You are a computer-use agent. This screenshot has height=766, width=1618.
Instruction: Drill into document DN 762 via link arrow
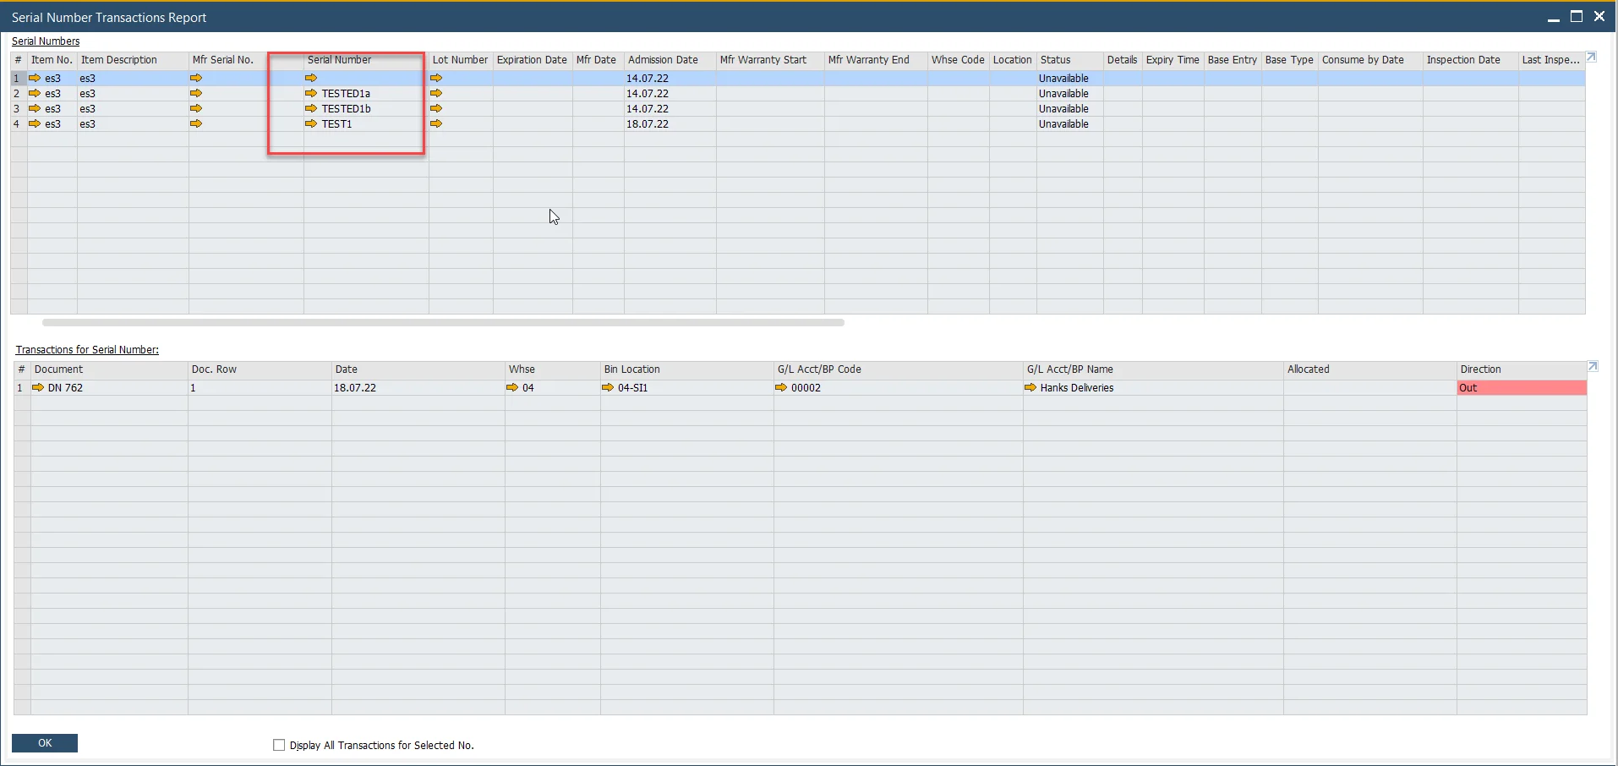click(x=39, y=387)
